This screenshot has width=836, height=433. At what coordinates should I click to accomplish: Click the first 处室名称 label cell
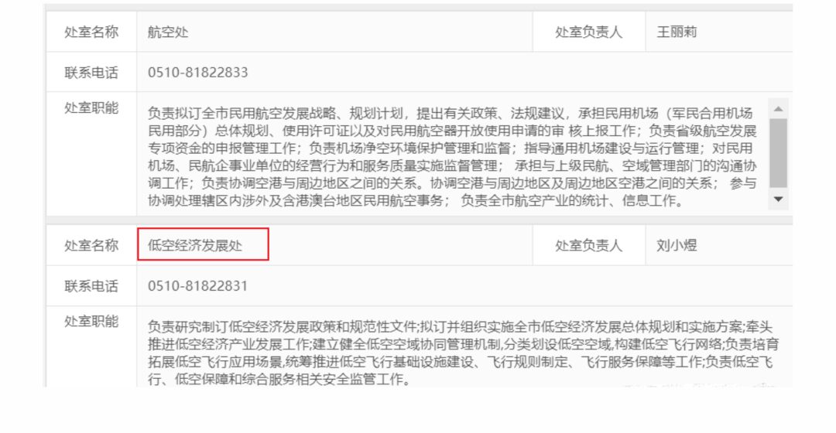[x=91, y=32]
